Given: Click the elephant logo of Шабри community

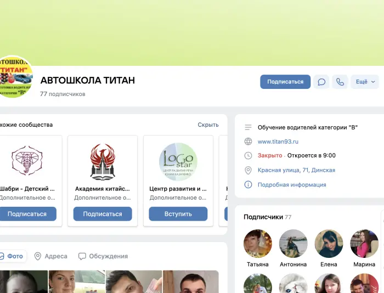Looking at the screenshot, I should click(x=27, y=162).
